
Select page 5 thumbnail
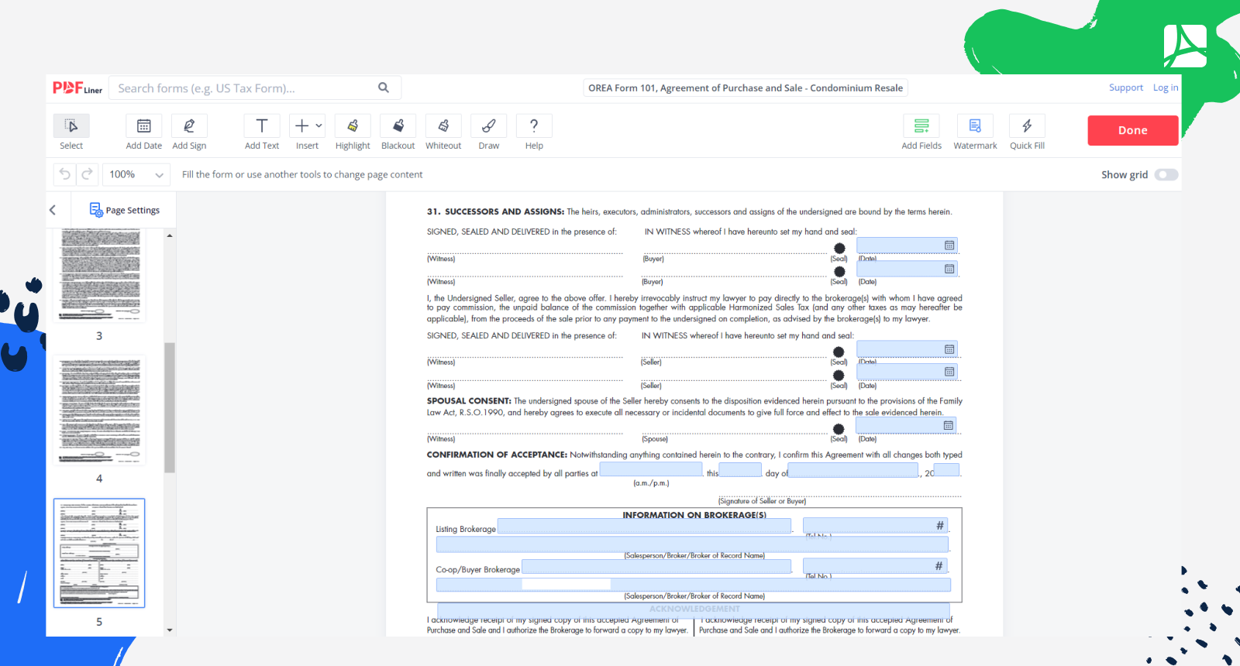point(99,553)
